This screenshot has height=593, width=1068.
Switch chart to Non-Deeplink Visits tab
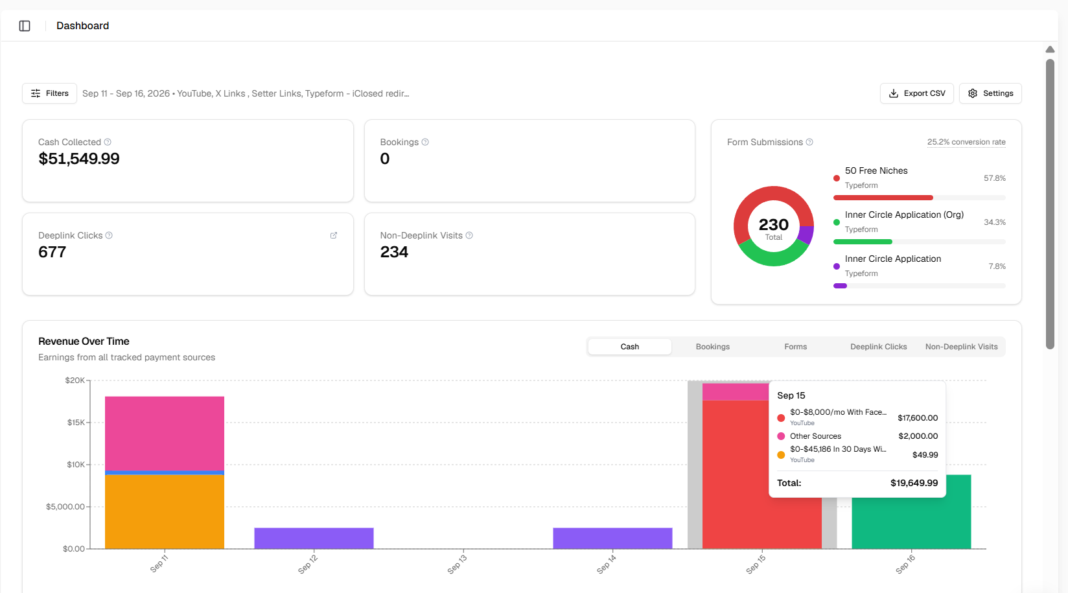click(962, 347)
